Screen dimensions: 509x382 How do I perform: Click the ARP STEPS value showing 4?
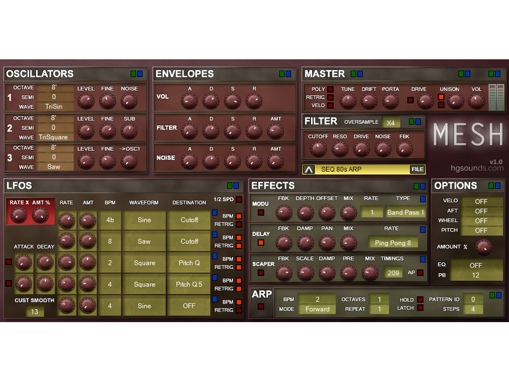coord(473,309)
